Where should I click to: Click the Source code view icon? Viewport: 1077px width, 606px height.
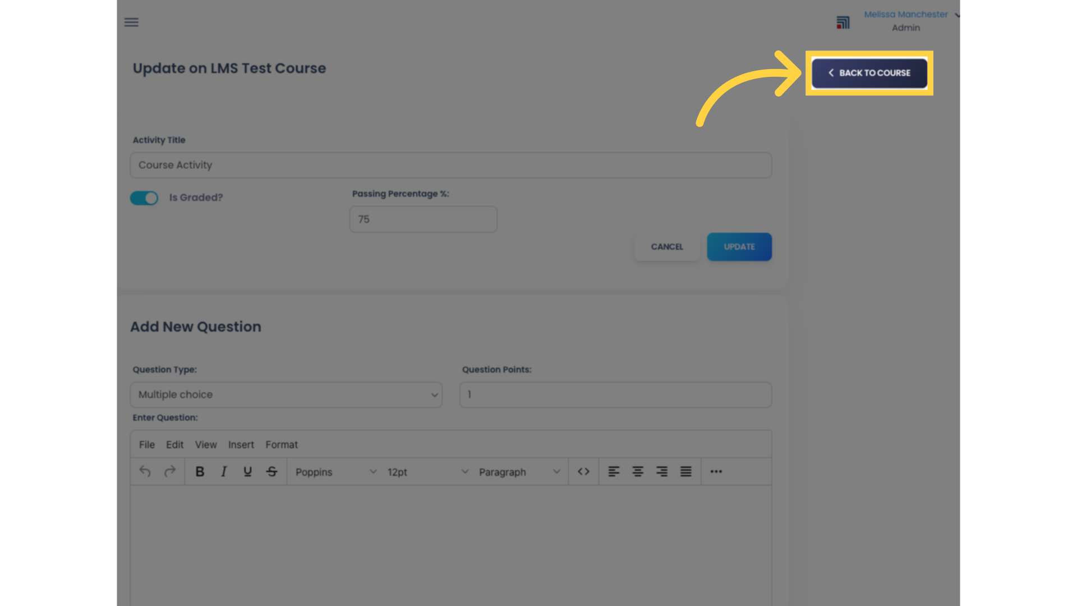tap(583, 471)
